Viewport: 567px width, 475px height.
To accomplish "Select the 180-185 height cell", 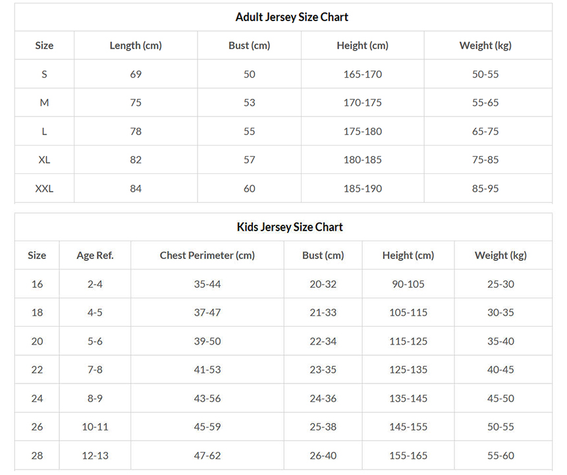I will [362, 160].
